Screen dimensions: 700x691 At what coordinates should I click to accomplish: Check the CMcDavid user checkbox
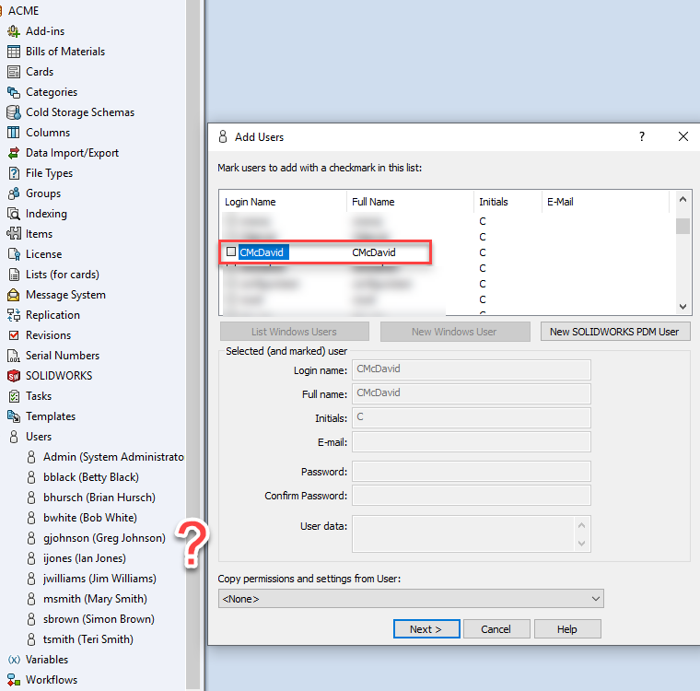pos(231,252)
